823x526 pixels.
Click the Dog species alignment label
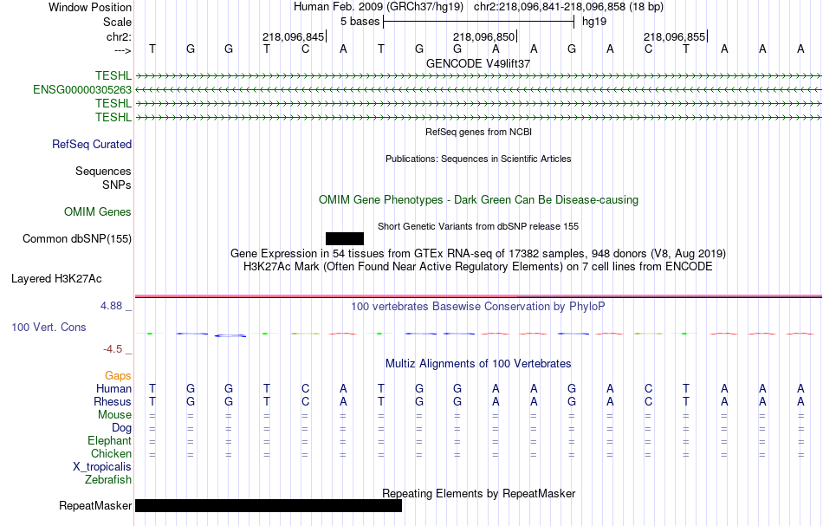[x=122, y=428]
